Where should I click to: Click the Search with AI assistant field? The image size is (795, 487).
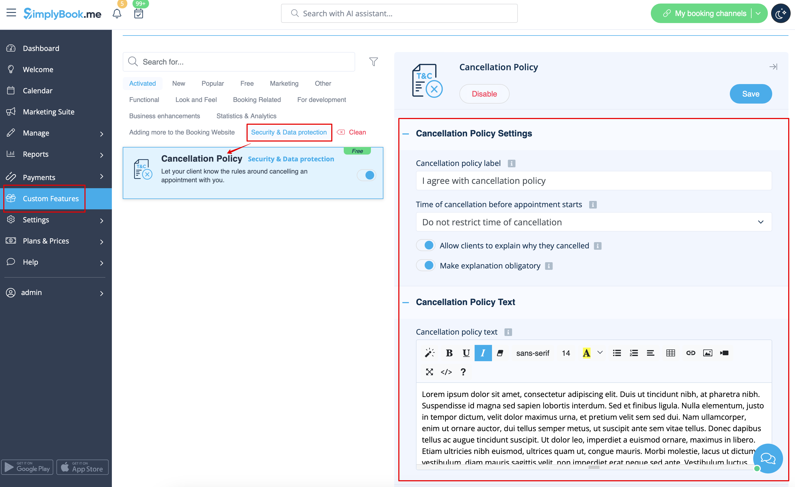pos(399,13)
